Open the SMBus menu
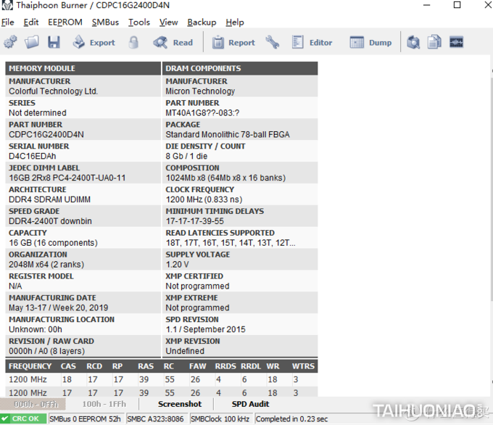This screenshot has height=425, width=493. [x=105, y=22]
